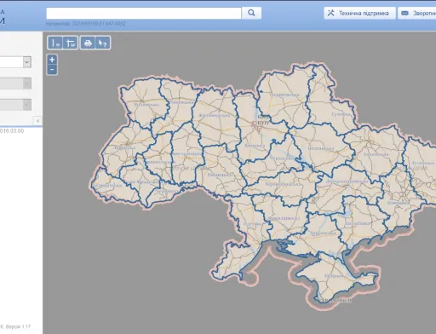The width and height of the screenshot is (436, 334).
Task: Click the wrench icon of Технічна підтримка
Action: (330, 13)
